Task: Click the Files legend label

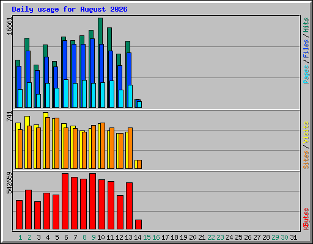Action: point(306,49)
